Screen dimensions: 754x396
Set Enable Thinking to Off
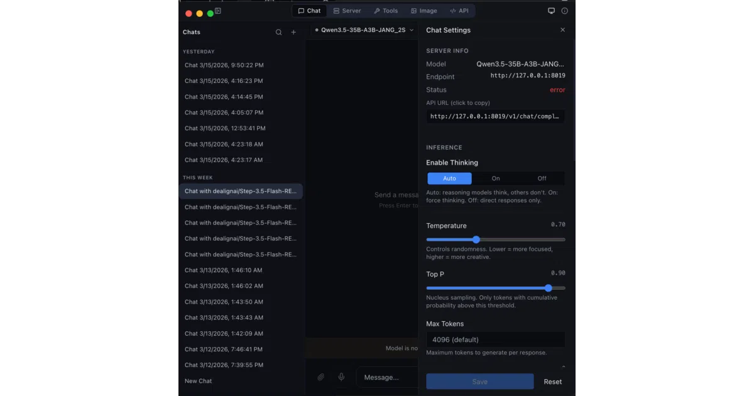542,179
